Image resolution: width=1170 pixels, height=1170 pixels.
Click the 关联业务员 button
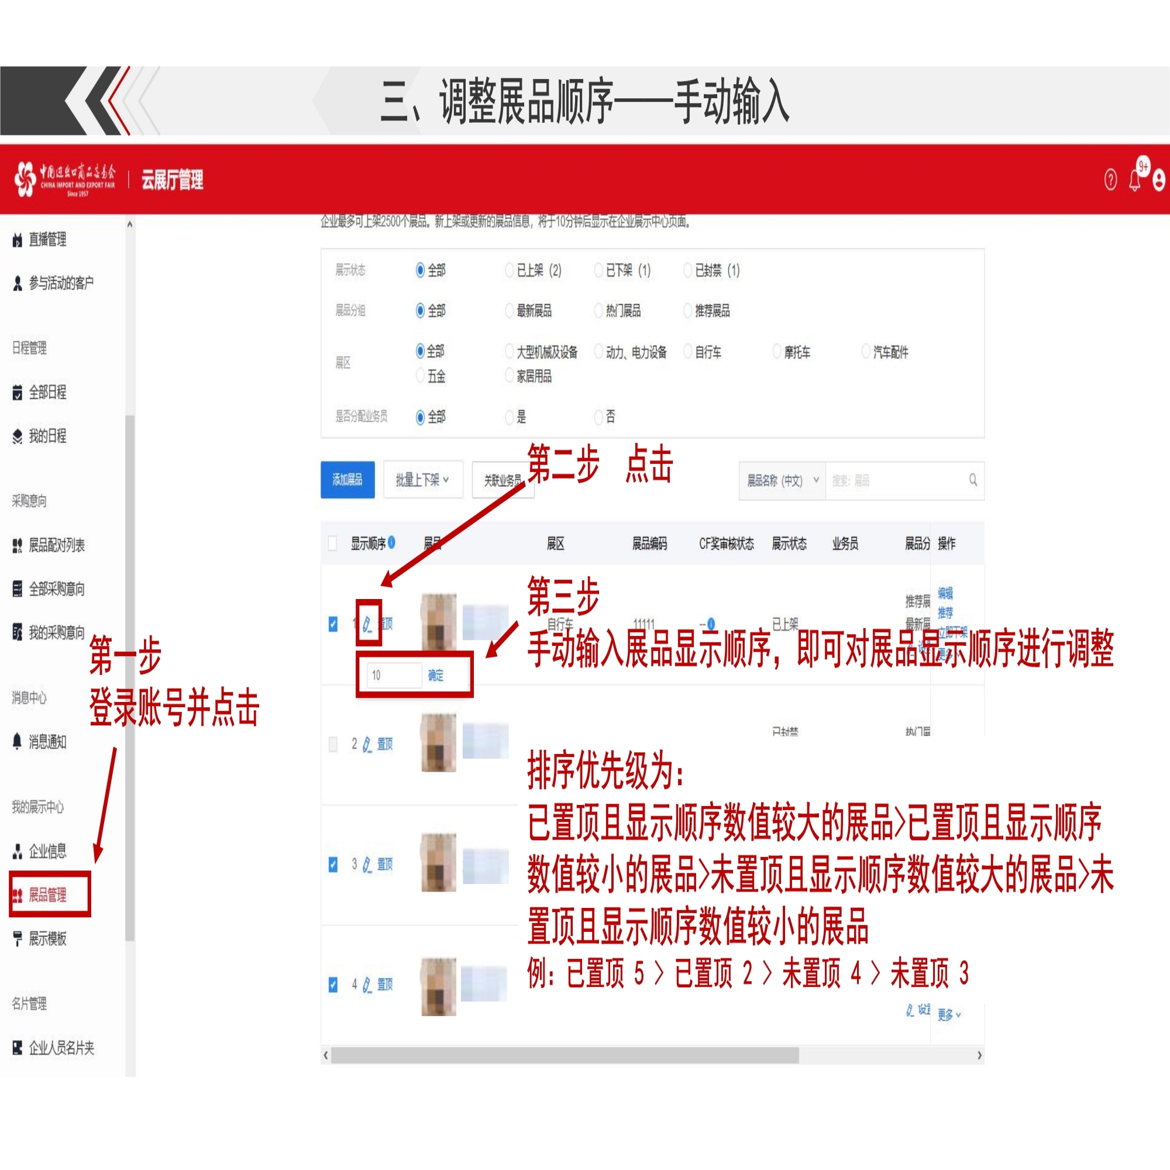click(503, 480)
